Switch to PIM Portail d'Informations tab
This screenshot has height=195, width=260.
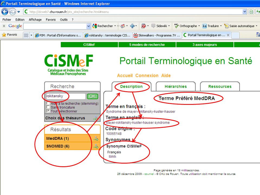point(58,35)
